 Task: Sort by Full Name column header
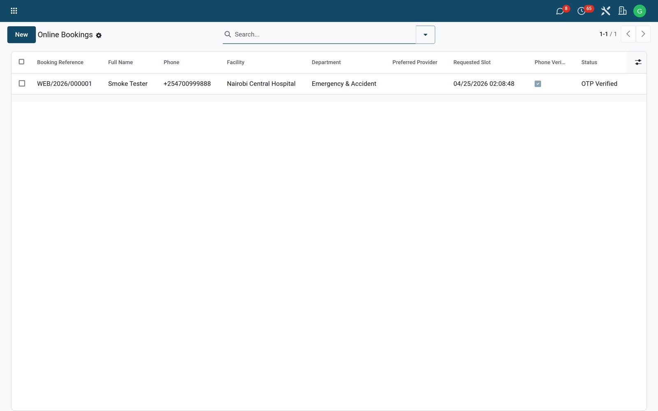(120, 62)
